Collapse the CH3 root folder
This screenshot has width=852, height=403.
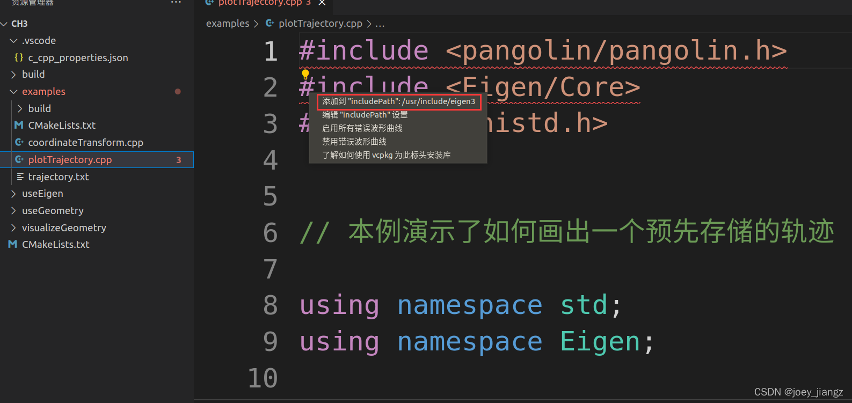[x=4, y=24]
